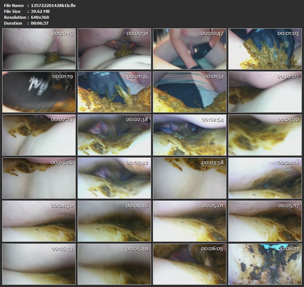Open the frame timestamped 00:02:07
Image resolution: width=304 pixels, height=287 pixels.
(x=265, y=92)
